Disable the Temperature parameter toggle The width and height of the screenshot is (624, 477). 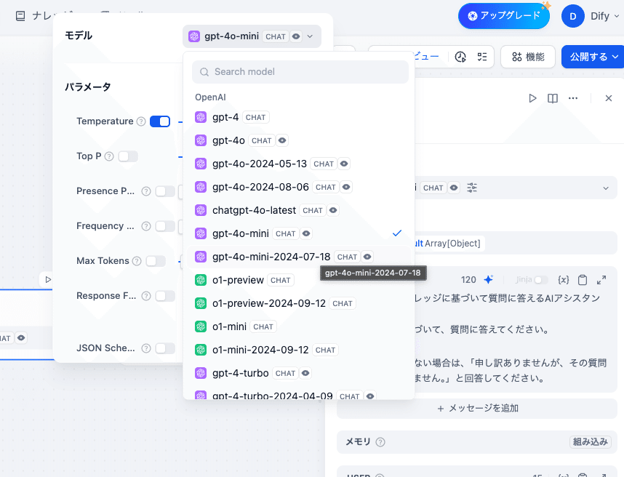(160, 121)
